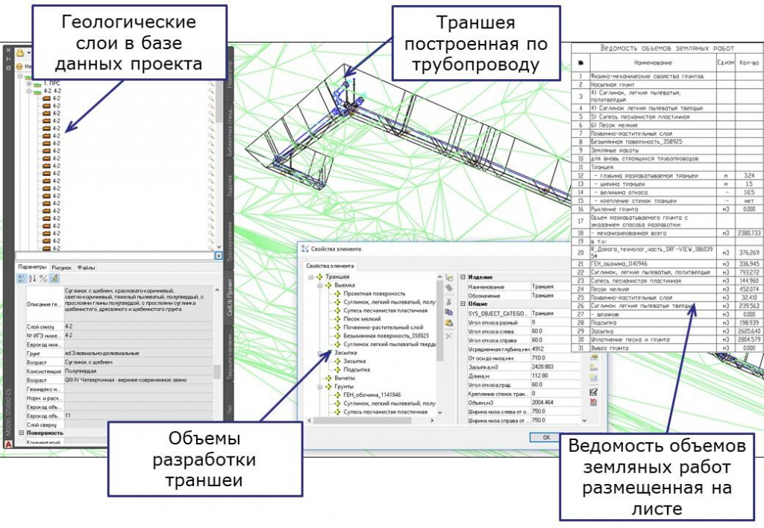Click the Подсыпка row in the earthworks table

coord(667,322)
